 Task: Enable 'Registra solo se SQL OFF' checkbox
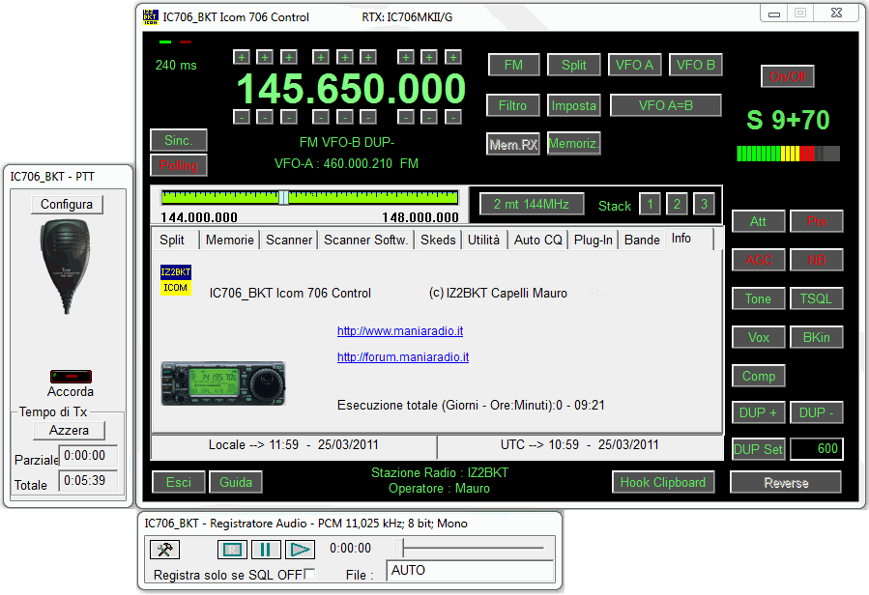coord(309,574)
